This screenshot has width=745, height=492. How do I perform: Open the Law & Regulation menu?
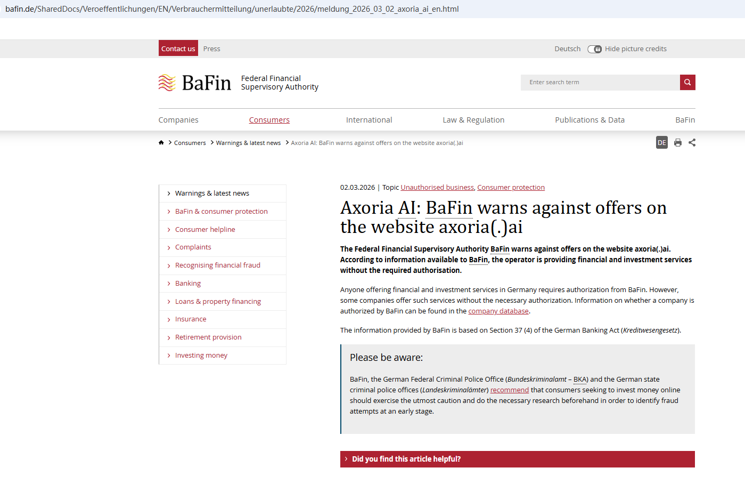[x=473, y=120]
